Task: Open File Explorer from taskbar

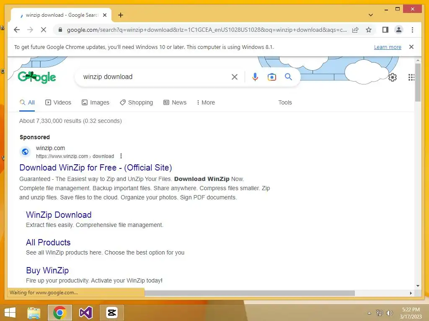Action: tap(34, 313)
